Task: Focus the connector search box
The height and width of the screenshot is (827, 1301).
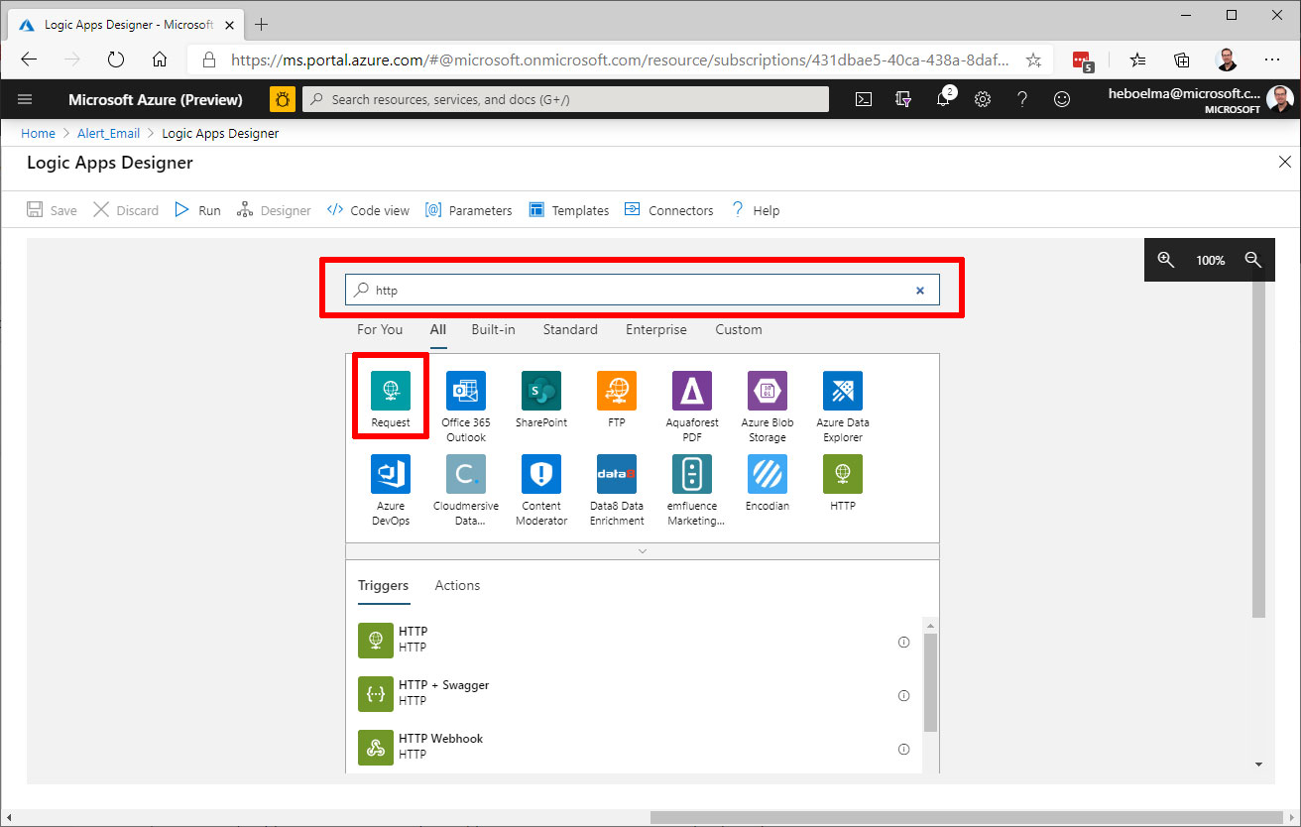Action: (642, 291)
